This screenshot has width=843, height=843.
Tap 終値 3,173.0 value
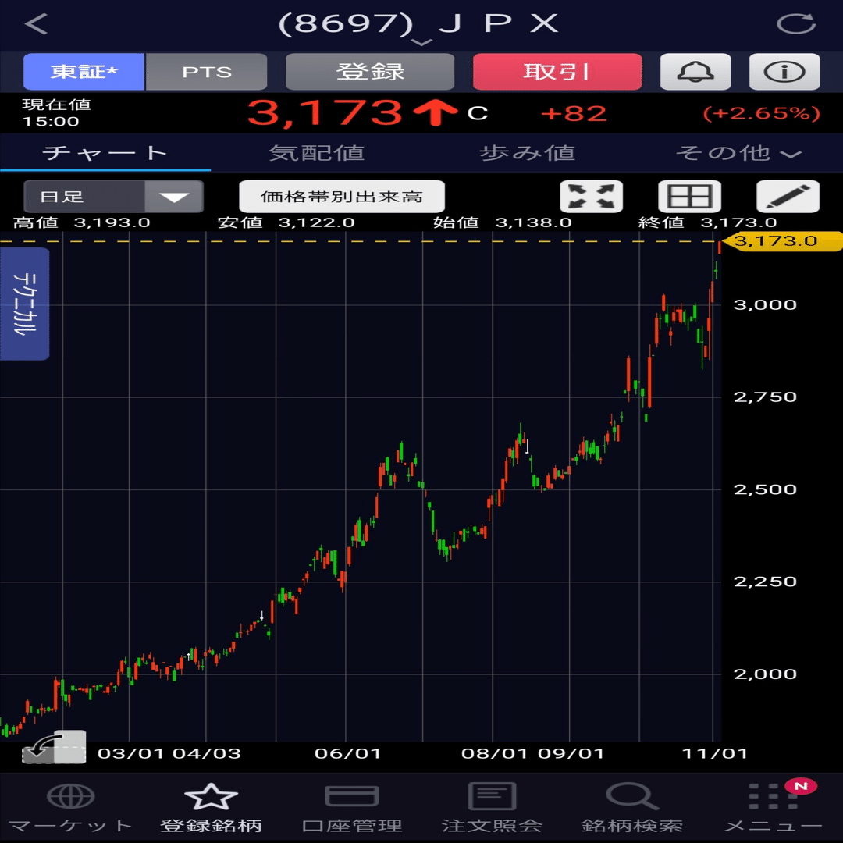click(x=738, y=222)
